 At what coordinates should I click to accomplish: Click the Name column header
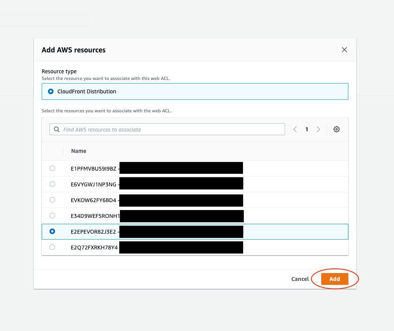tap(79, 151)
